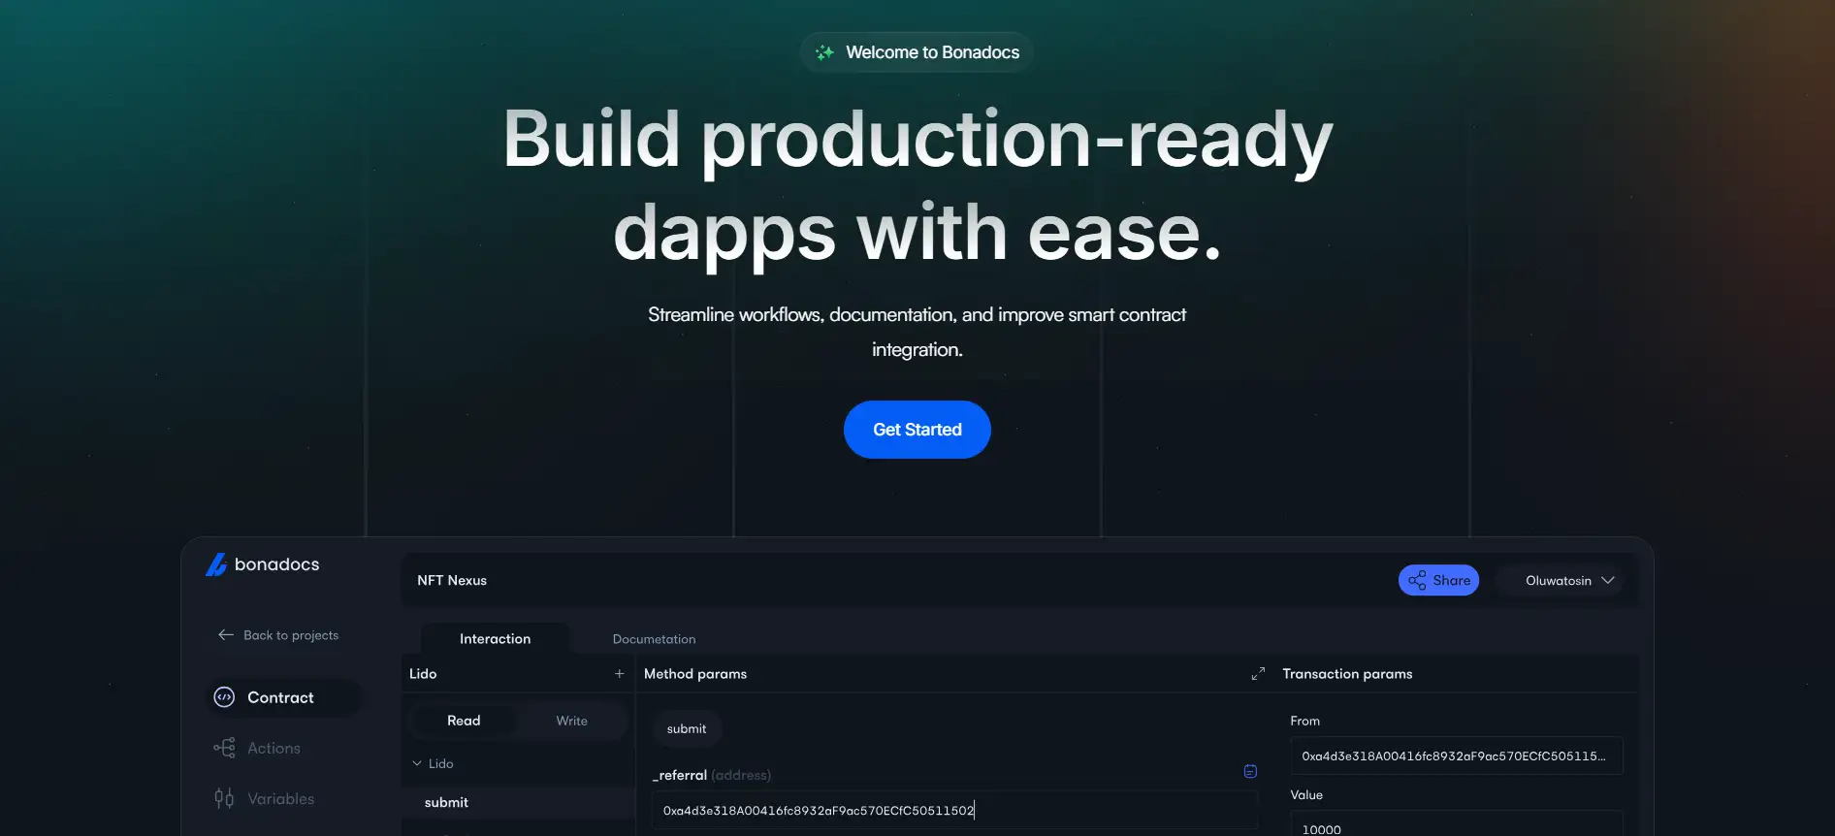Click the Back to projects arrow
The image size is (1835, 836).
[x=226, y=635]
